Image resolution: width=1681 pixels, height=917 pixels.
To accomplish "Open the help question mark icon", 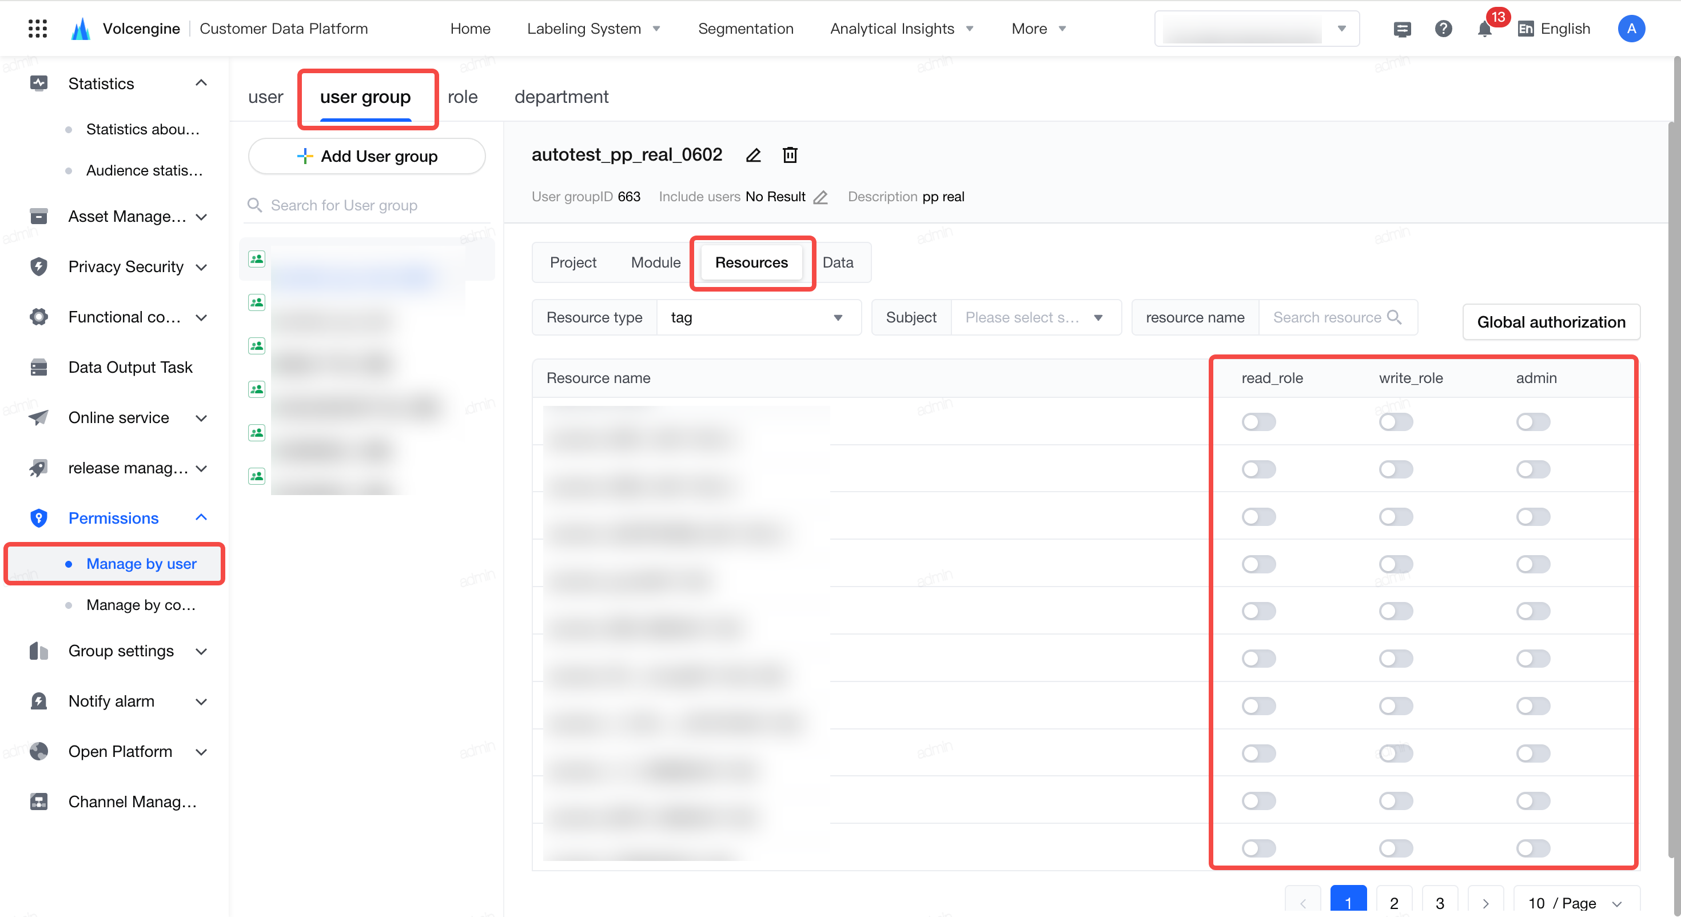I will (1443, 29).
